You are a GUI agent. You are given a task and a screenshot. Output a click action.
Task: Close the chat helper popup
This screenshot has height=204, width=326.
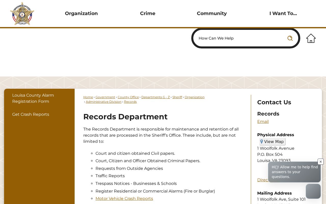[x=321, y=162]
